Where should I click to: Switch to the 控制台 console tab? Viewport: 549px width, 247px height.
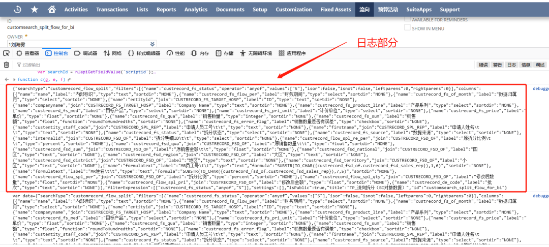pos(56,53)
